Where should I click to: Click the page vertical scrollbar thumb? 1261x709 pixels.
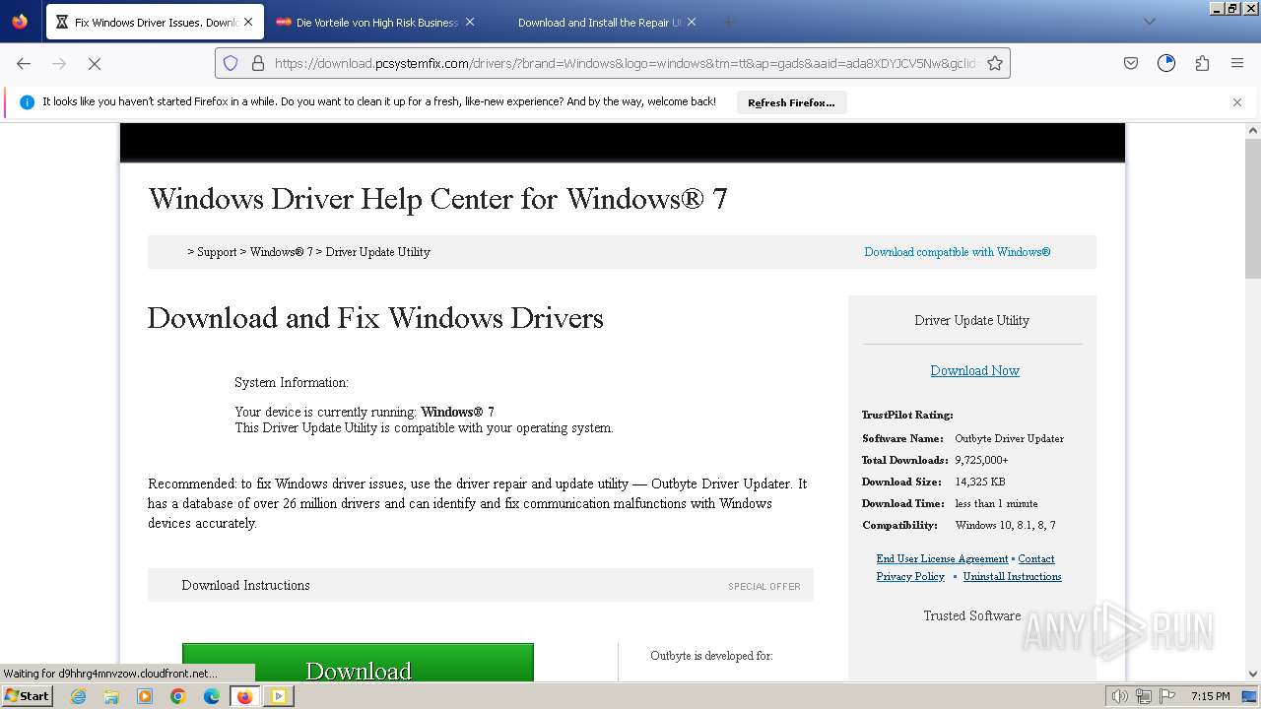click(1253, 209)
